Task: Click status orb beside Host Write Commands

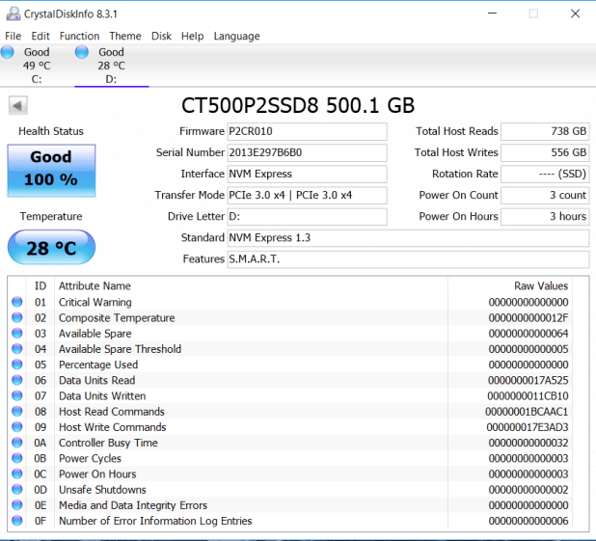Action: pyautogui.click(x=17, y=426)
